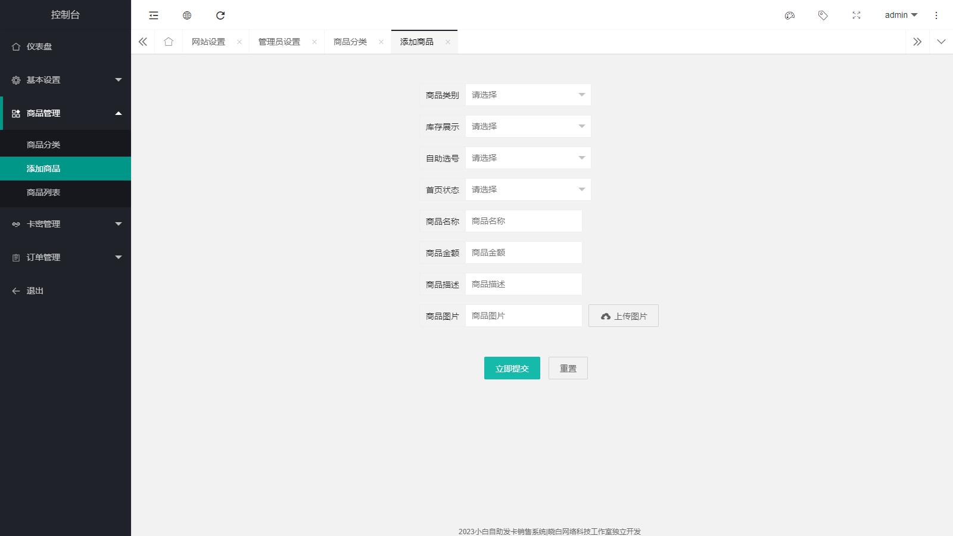Open the globe website icon
The height and width of the screenshot is (536, 953).
point(187,15)
